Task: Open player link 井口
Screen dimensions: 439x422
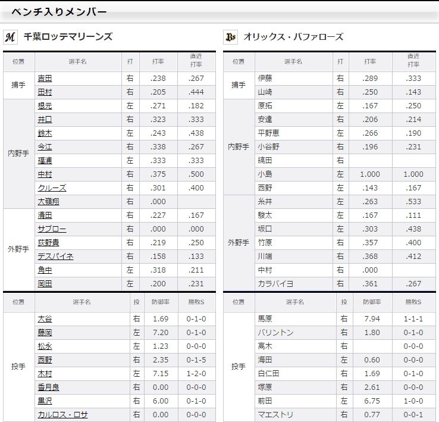Action: [x=45, y=120]
